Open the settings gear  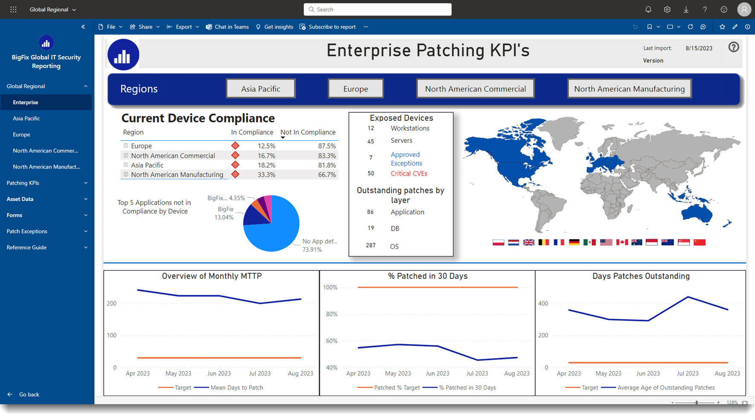(x=667, y=9)
